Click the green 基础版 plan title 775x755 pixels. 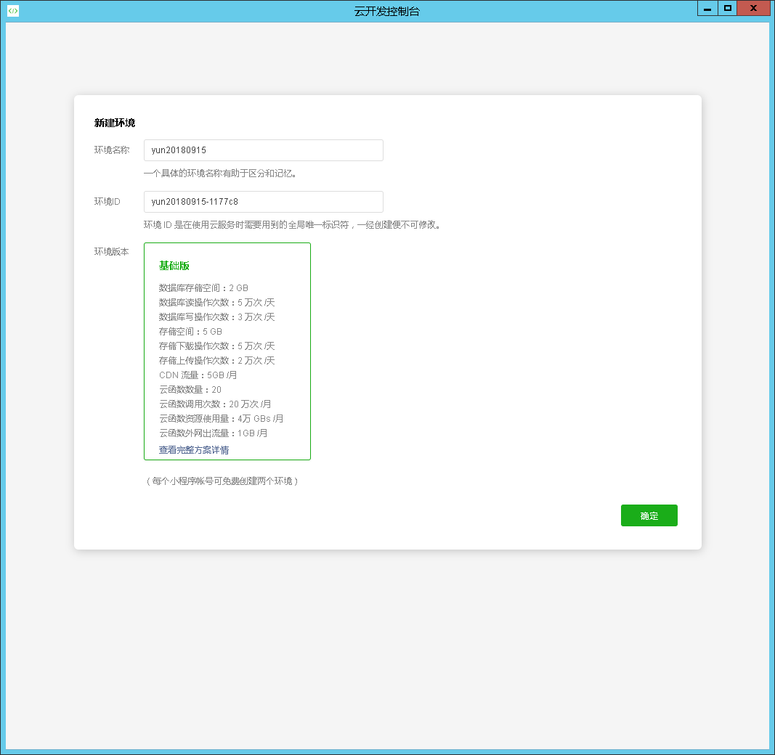click(174, 266)
